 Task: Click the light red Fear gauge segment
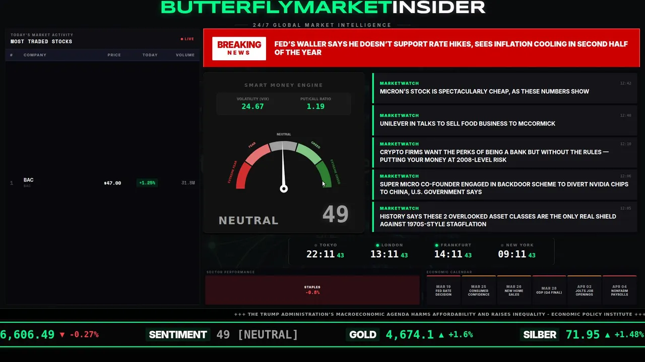[258, 154]
